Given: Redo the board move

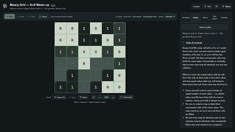Looking at the screenshot, I should tap(72, 97).
